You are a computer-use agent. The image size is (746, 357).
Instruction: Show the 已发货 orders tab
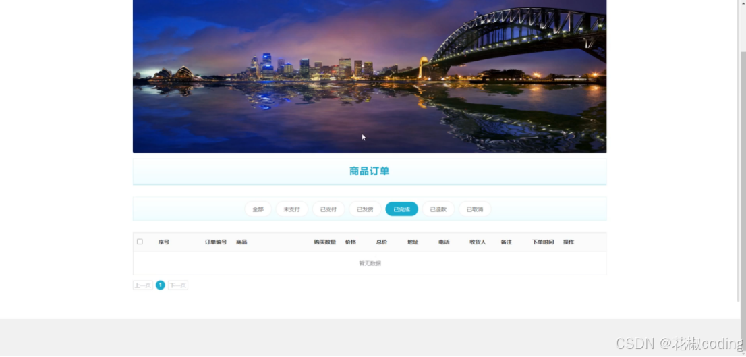tap(365, 209)
